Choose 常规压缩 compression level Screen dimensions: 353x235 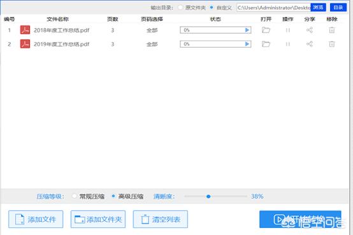click(x=75, y=196)
